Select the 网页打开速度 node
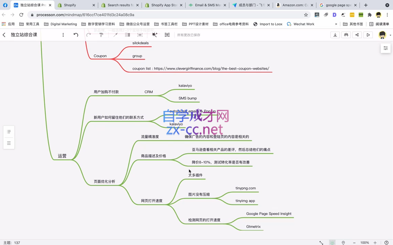The width and height of the screenshot is (393, 245). (x=151, y=201)
